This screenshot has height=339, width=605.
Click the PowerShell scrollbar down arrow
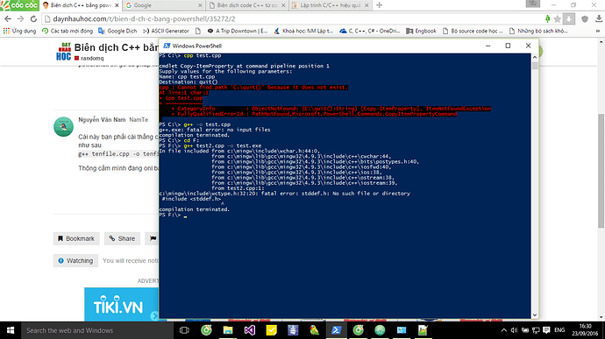535,315
